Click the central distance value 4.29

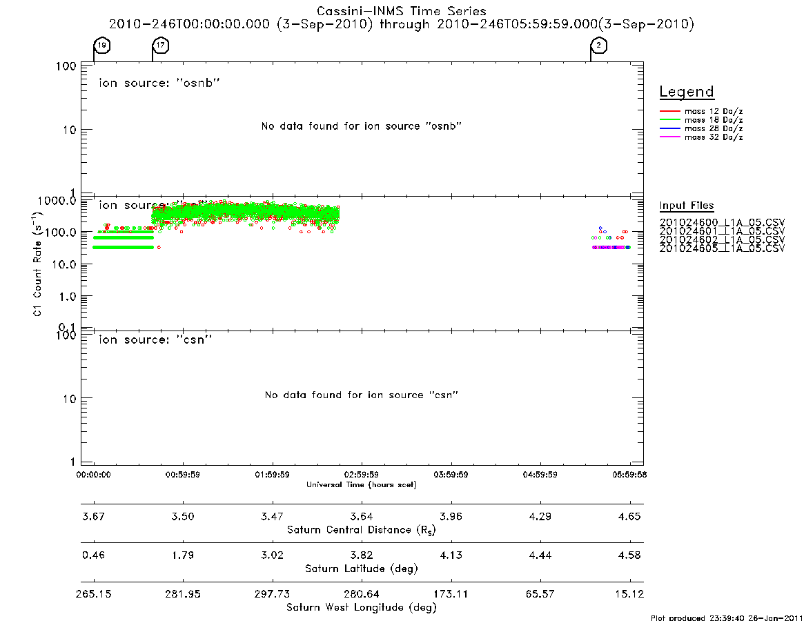pyautogui.click(x=540, y=516)
